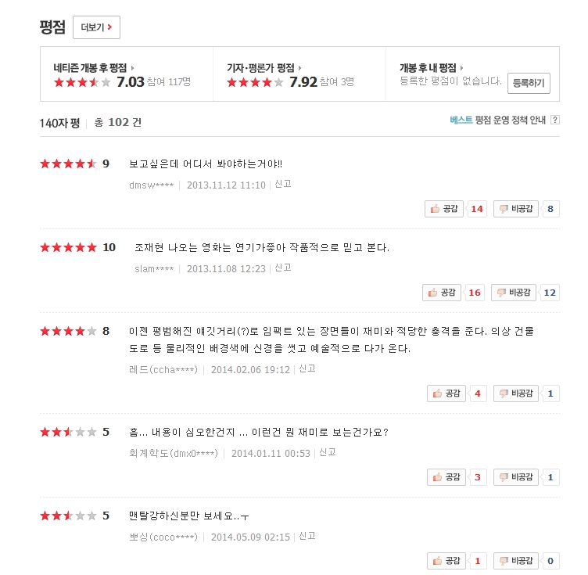Click 신고 on 레드(ccha****) review
588x575 pixels.
point(307,369)
